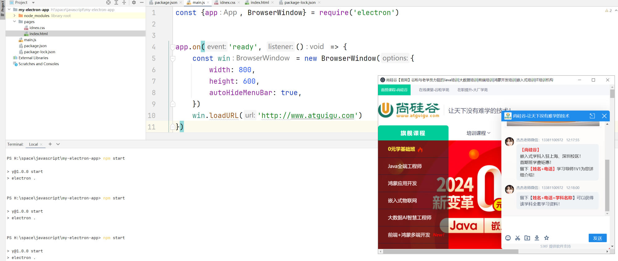618x261 pixels.
Task: Close the main.js editor tab
Action: [x=208, y=2]
